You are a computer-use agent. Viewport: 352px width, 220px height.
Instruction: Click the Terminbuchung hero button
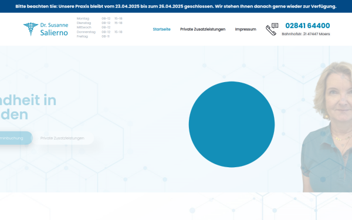[x=16, y=138]
